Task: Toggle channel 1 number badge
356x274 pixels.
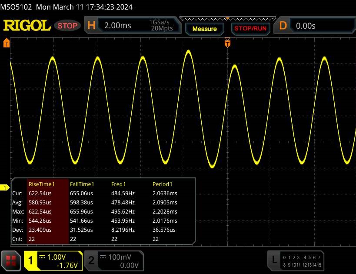Action: click(x=30, y=261)
